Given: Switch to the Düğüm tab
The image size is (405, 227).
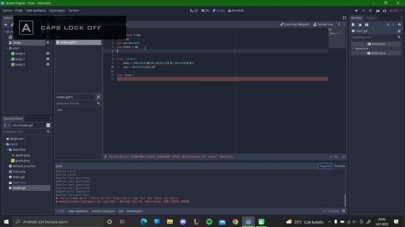Looking at the screenshot, I should (x=371, y=18).
